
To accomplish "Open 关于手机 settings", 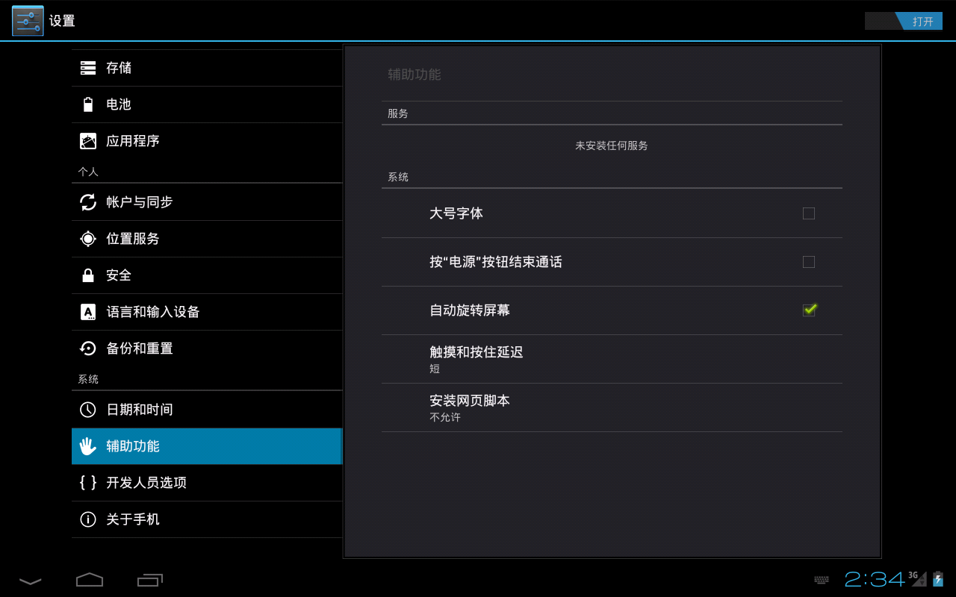I will tap(207, 519).
